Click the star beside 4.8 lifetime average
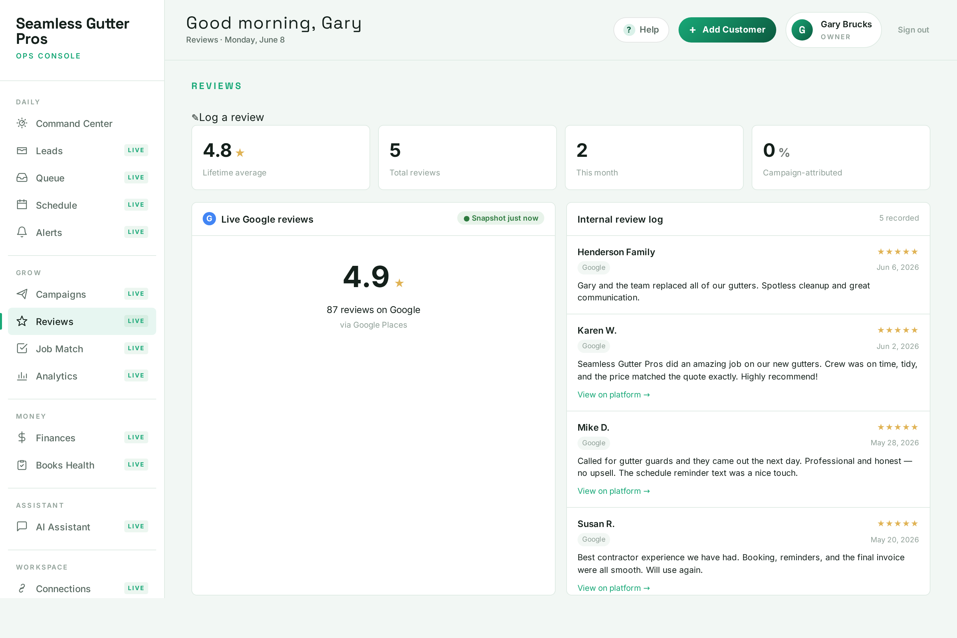The image size is (957, 638). coord(240,153)
